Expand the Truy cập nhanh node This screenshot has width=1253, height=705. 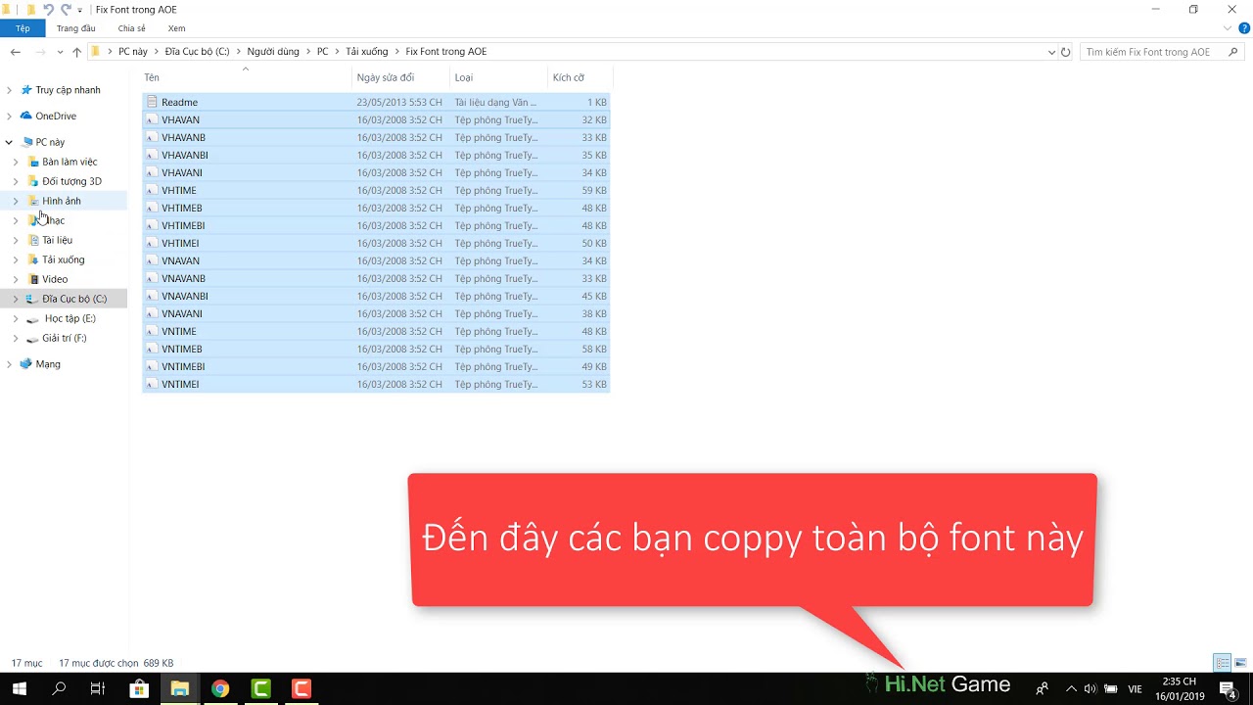tap(9, 90)
